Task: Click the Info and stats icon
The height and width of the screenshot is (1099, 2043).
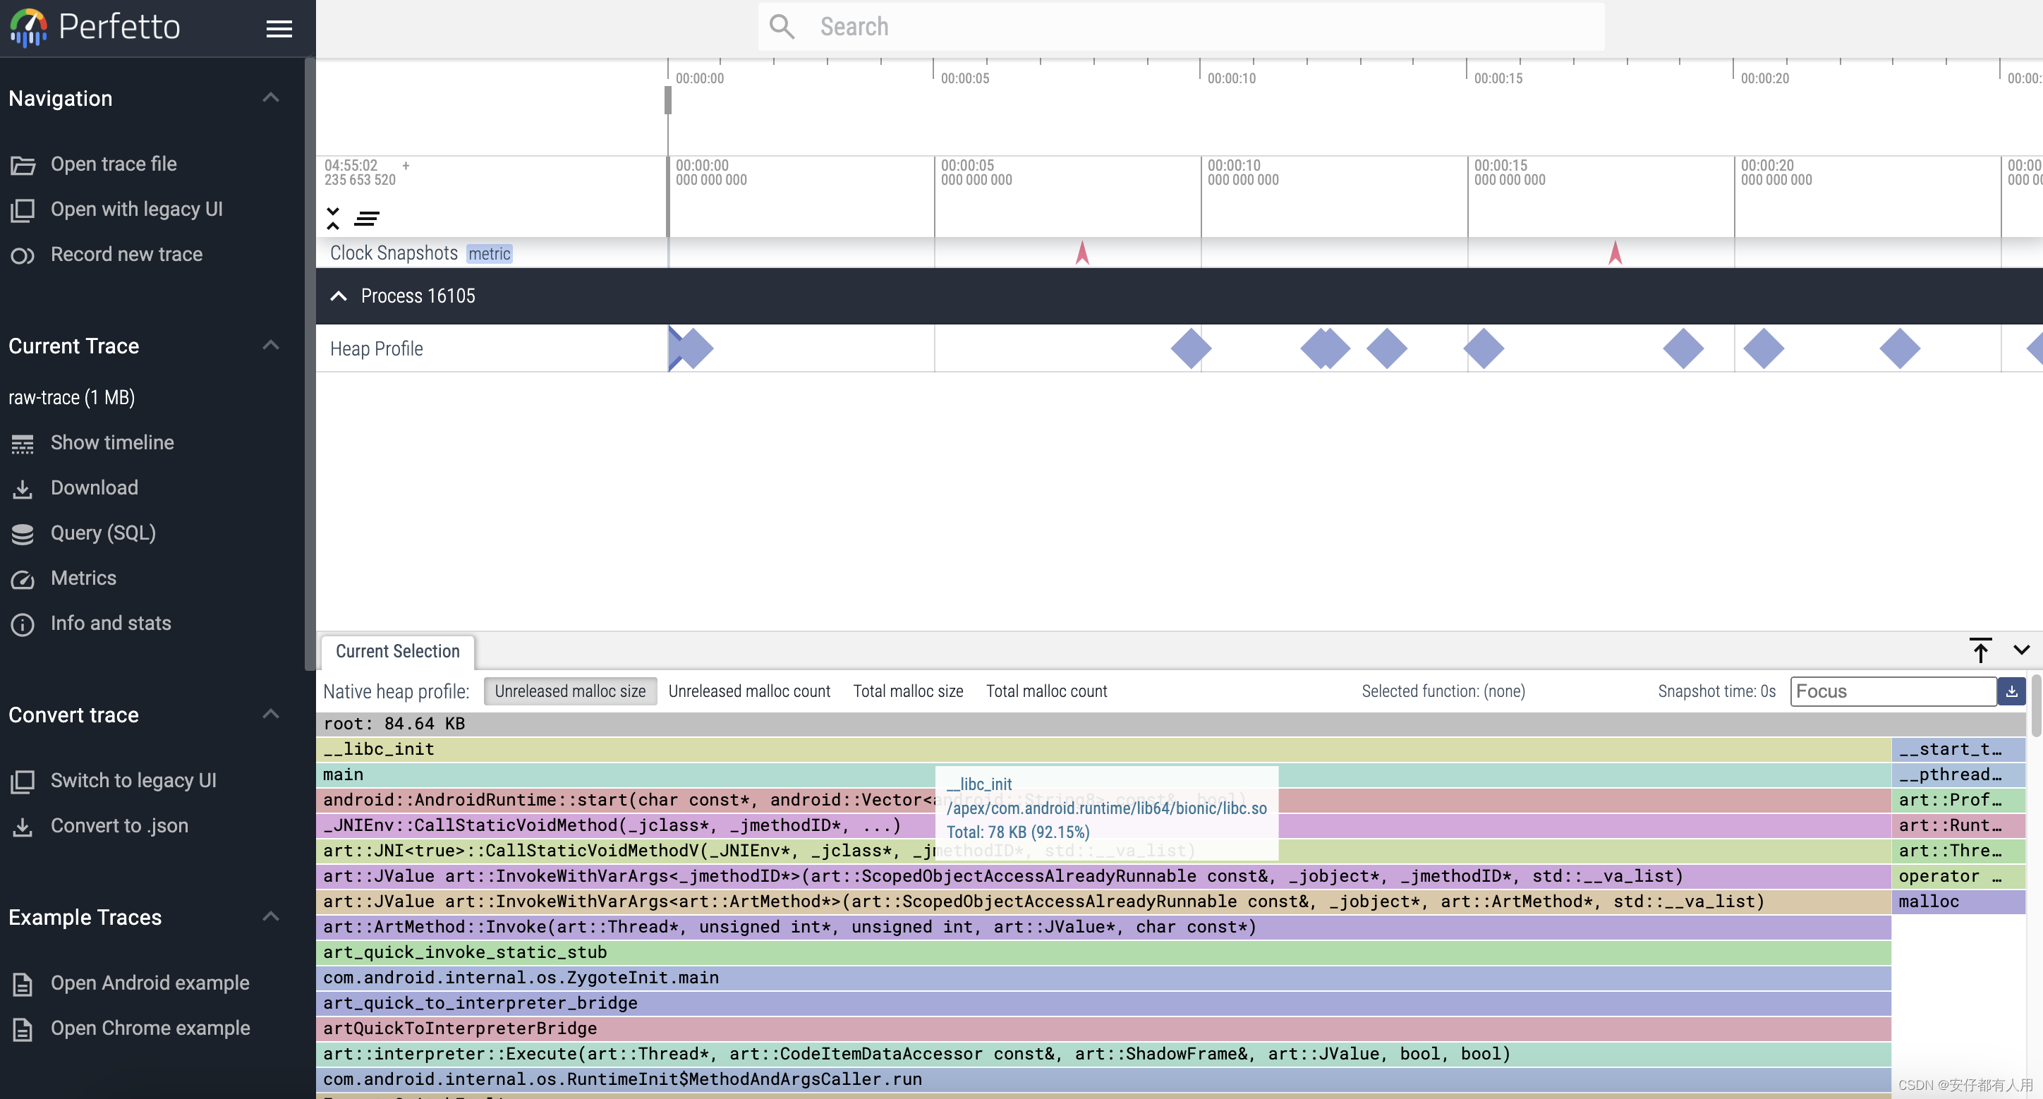Action: [x=22, y=624]
